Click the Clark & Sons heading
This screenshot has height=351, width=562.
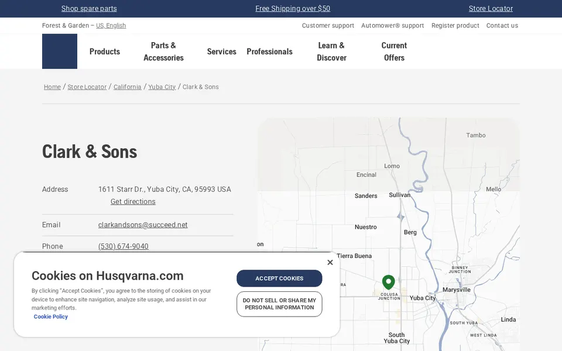pos(90,152)
